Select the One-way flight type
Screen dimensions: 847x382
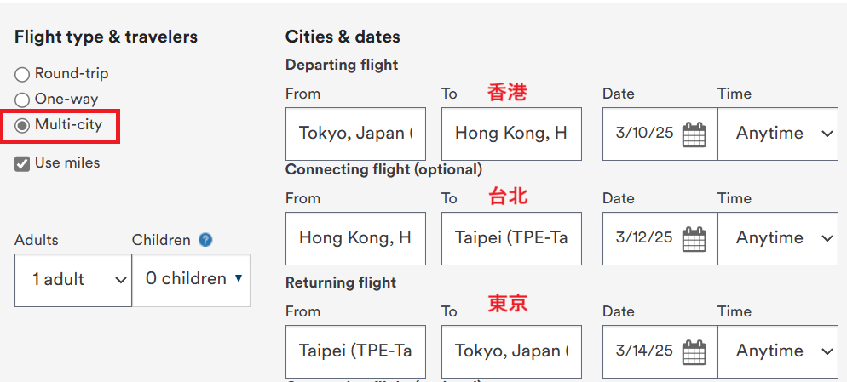(x=22, y=100)
